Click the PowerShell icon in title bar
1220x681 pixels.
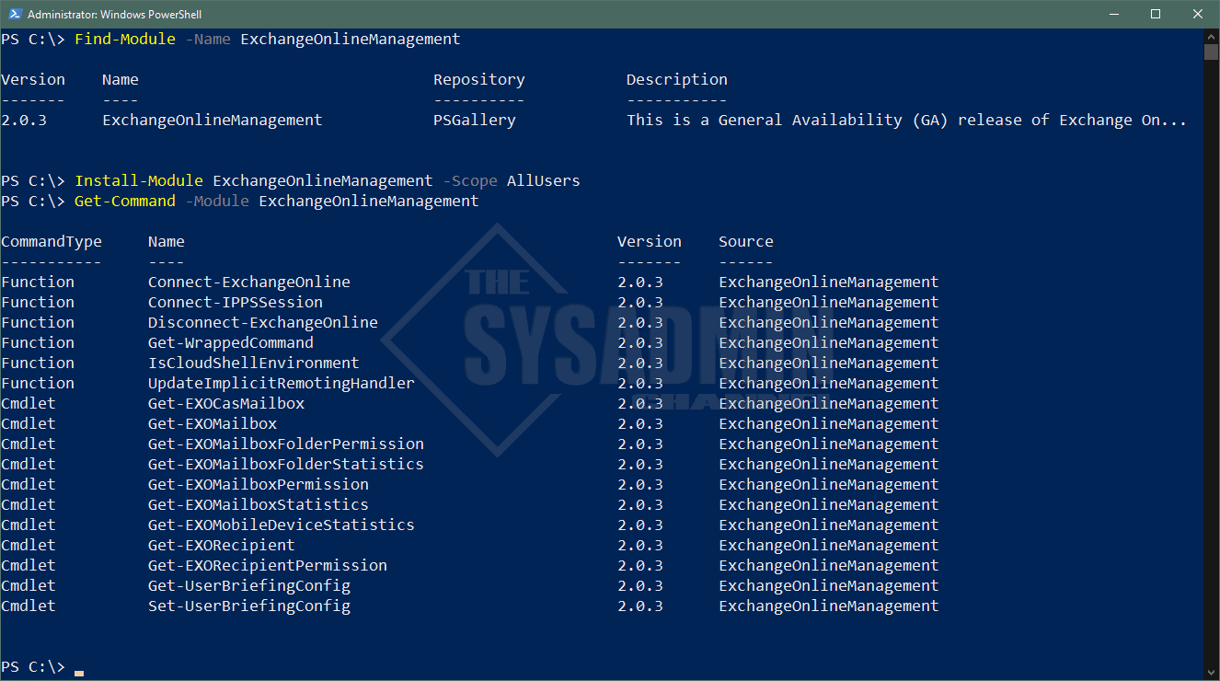15,14
